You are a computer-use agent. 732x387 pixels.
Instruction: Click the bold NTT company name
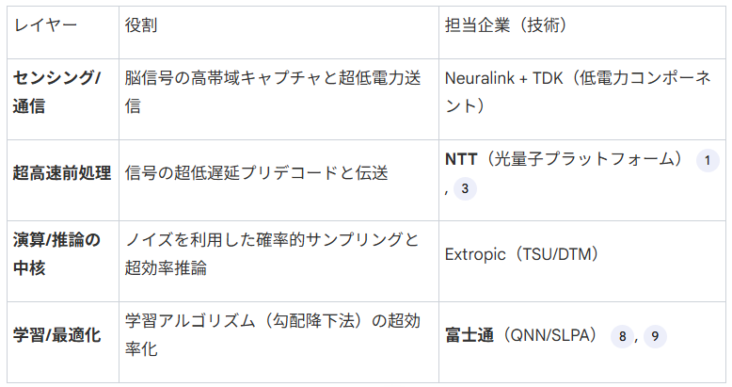point(460,159)
